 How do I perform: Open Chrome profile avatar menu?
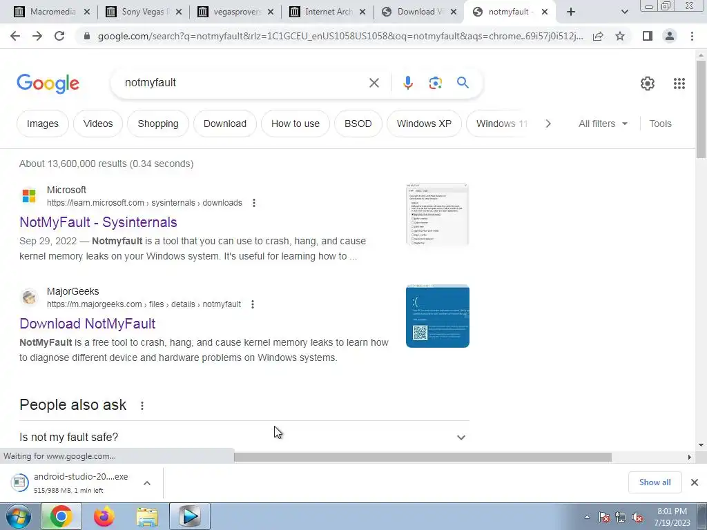click(x=670, y=36)
